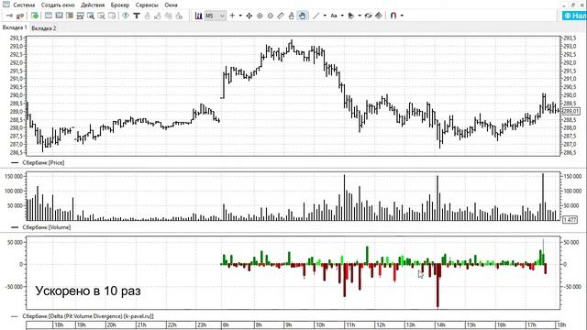
Task: Click the app icon in menu bar
Action: click(6, 5)
